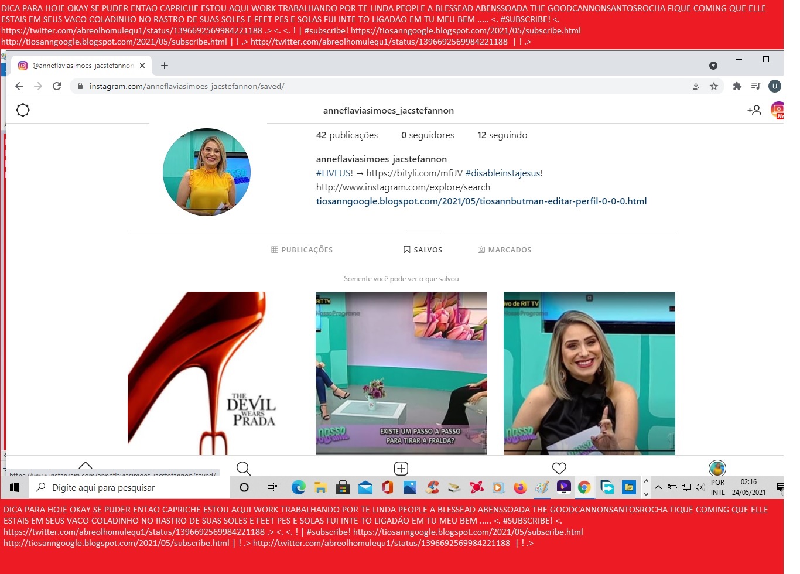The width and height of the screenshot is (800, 574).
Task: Switch to Google Chrome on taskbar
Action: (x=584, y=487)
